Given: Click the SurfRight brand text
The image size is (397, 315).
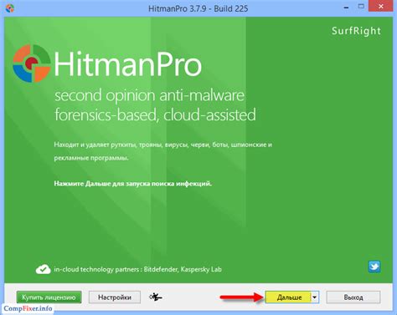Looking at the screenshot, I should coord(356,31).
